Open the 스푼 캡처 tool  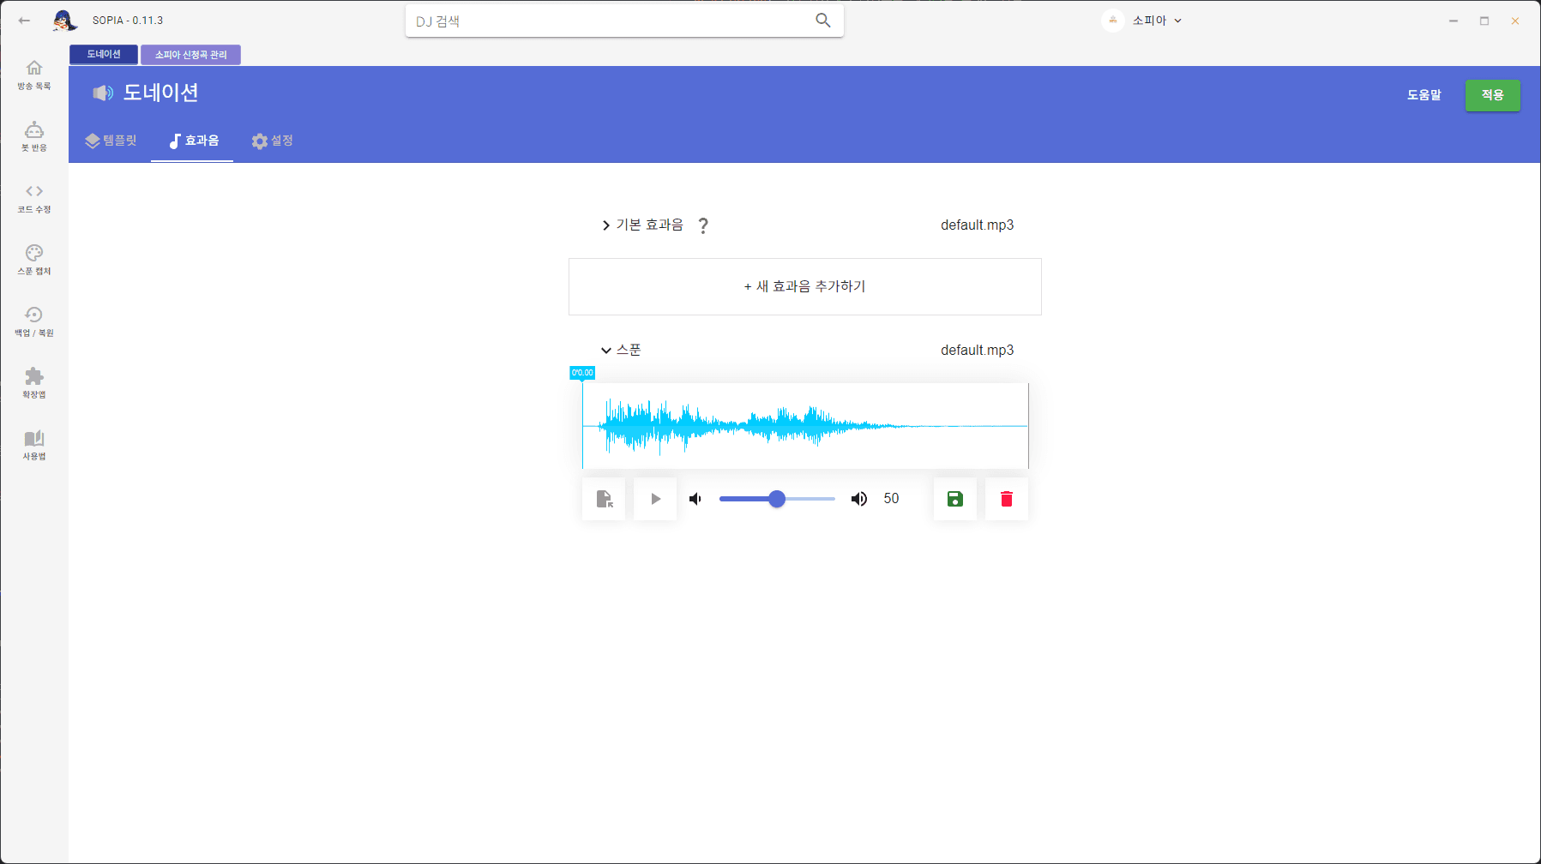click(33, 259)
